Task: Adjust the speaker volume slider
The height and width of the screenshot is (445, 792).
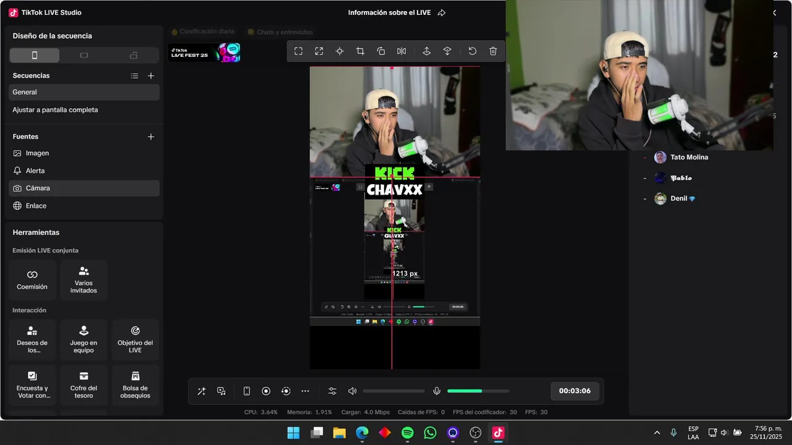Action: (394, 391)
